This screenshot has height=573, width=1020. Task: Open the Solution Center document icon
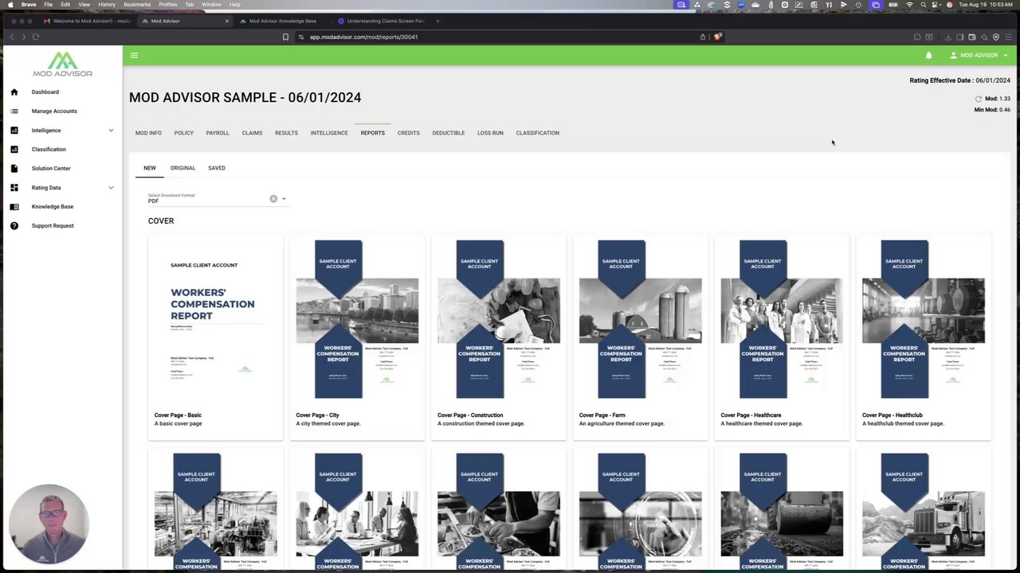tap(14, 169)
